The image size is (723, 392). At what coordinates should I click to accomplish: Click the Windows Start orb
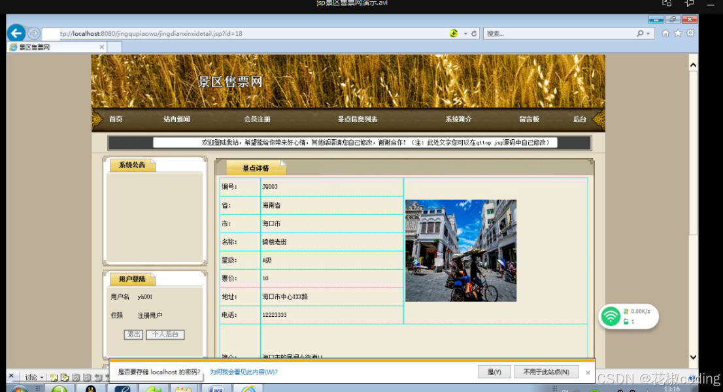(20, 388)
